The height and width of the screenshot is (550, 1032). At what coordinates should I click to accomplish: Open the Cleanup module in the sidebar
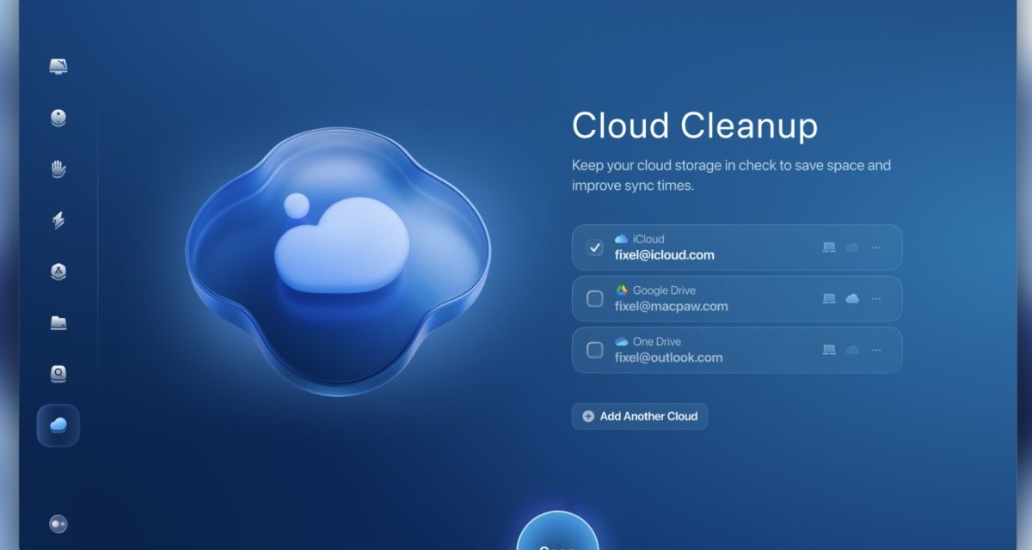coord(58,118)
